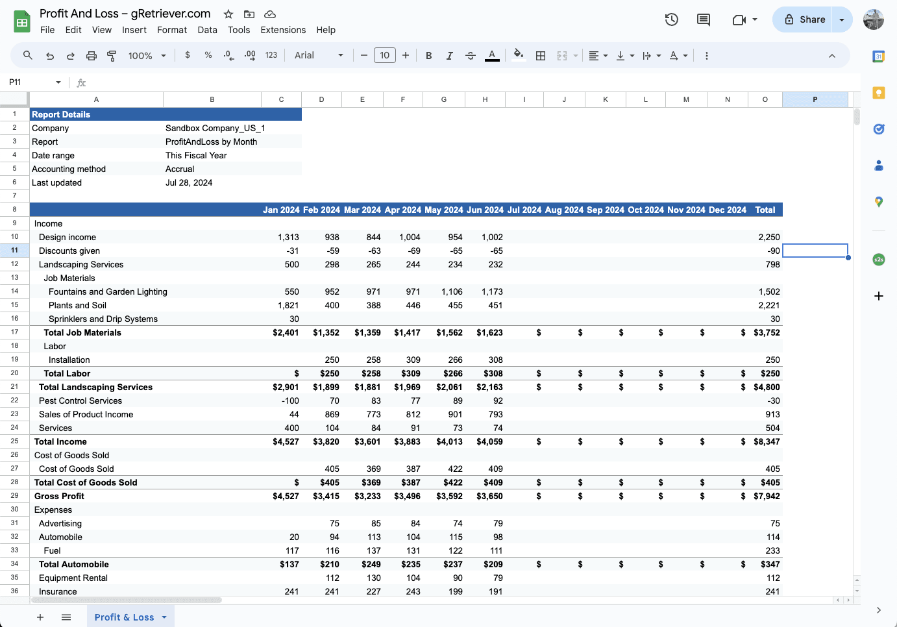Open the fill color paint bucket
The image size is (897, 627).
(518, 56)
